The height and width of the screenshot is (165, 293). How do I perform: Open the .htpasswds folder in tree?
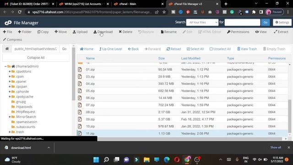24,107
